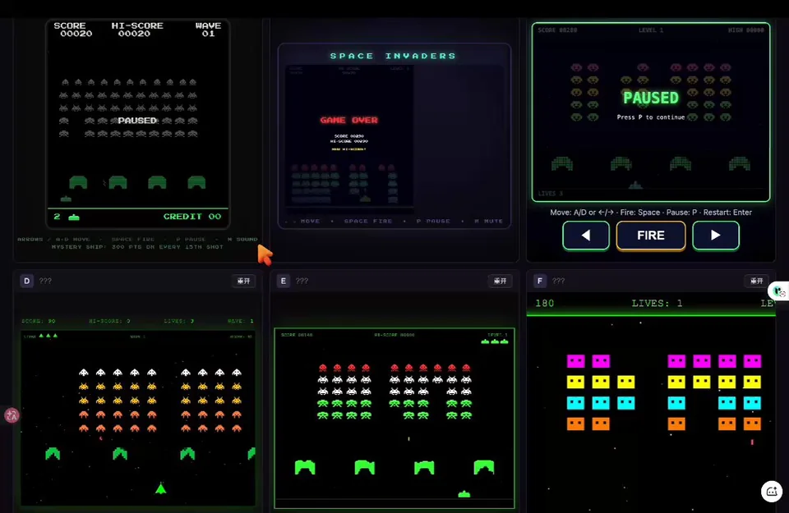Click the ??? label beside badge D
Viewport: 789px width, 513px height.
click(x=45, y=281)
